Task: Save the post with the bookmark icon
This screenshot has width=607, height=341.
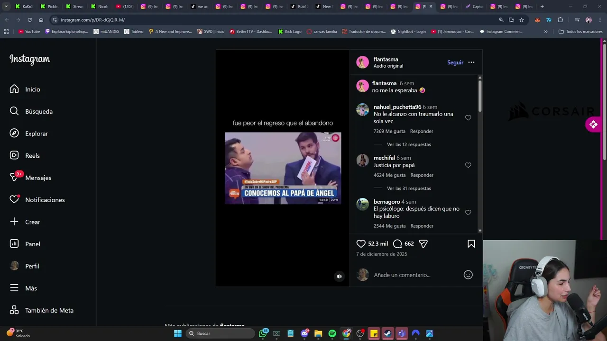Action: pyautogui.click(x=471, y=243)
